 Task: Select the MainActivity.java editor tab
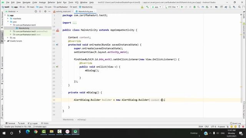85,11
